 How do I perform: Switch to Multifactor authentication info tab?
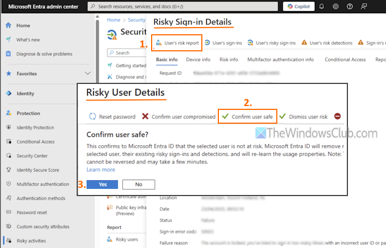(280, 60)
